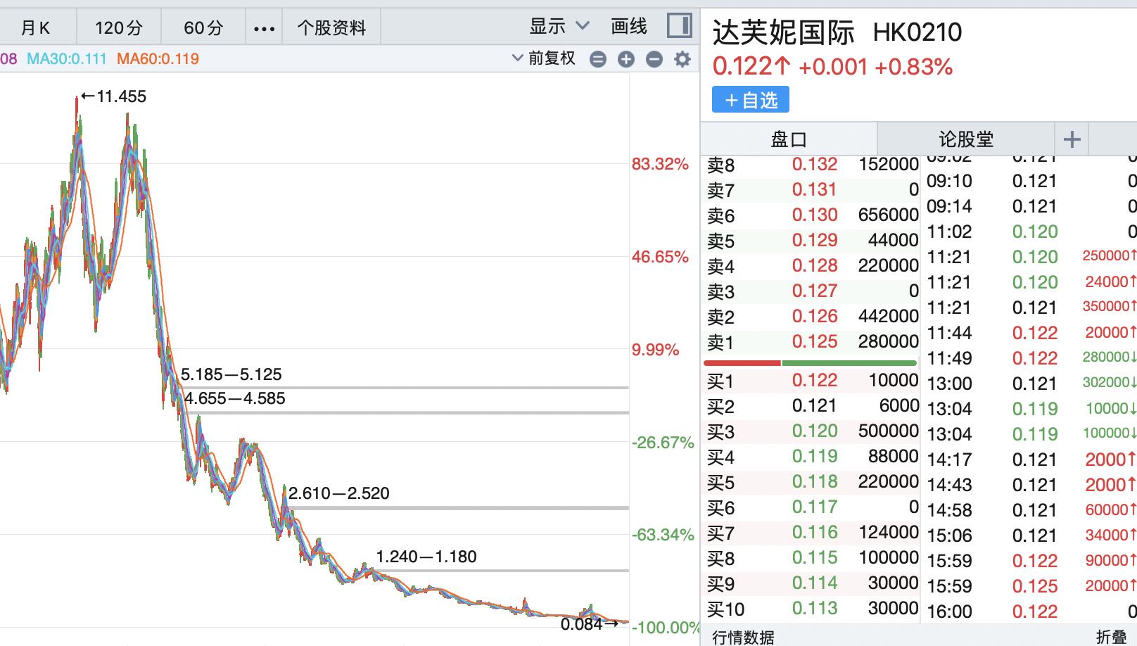
Task: Switch to the 盘口 tab
Action: (788, 139)
